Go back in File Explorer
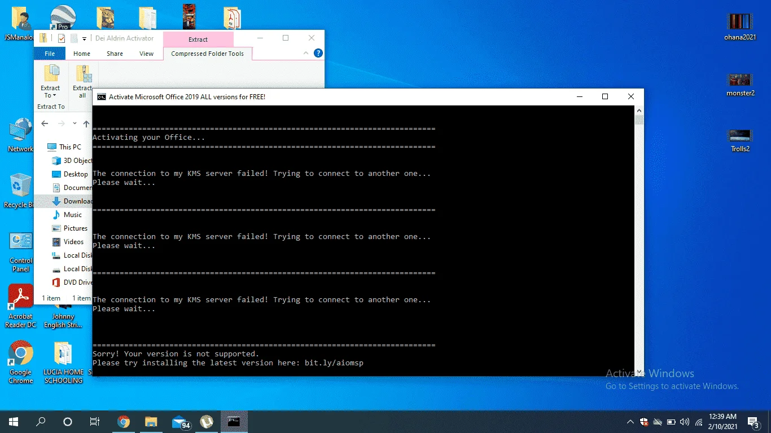Image resolution: width=771 pixels, height=433 pixels. (x=45, y=123)
